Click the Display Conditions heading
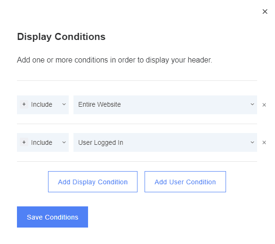The width and height of the screenshot is (275, 244). pos(61,37)
